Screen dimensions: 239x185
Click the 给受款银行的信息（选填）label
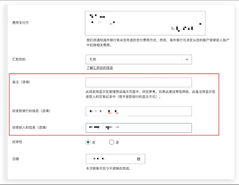[x=31, y=111]
